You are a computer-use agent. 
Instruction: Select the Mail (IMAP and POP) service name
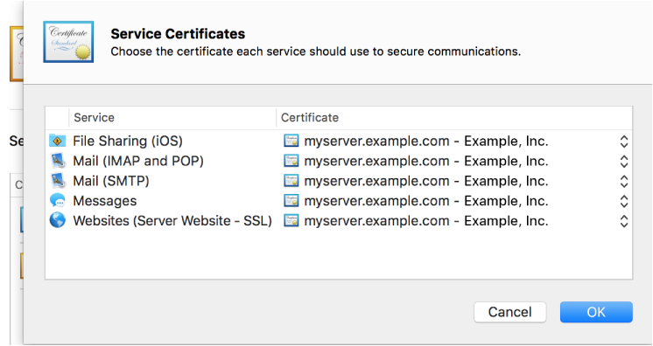coord(138,161)
